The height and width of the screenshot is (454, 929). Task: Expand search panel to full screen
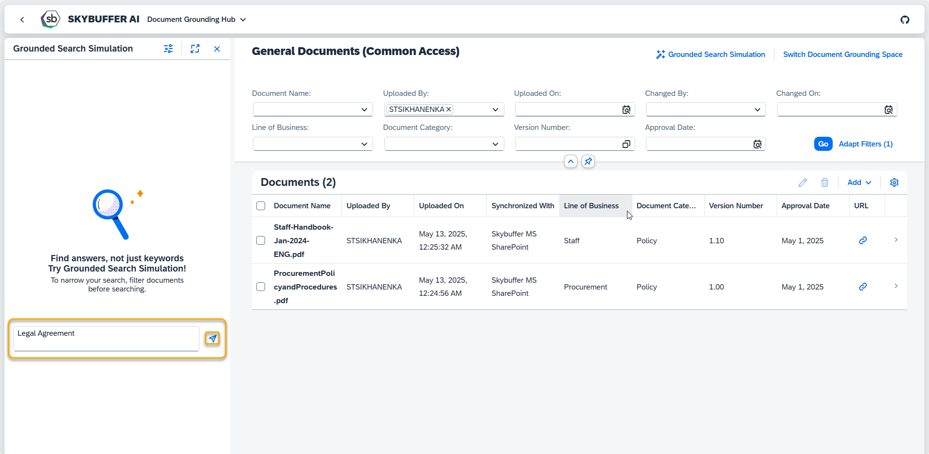pyautogui.click(x=195, y=49)
